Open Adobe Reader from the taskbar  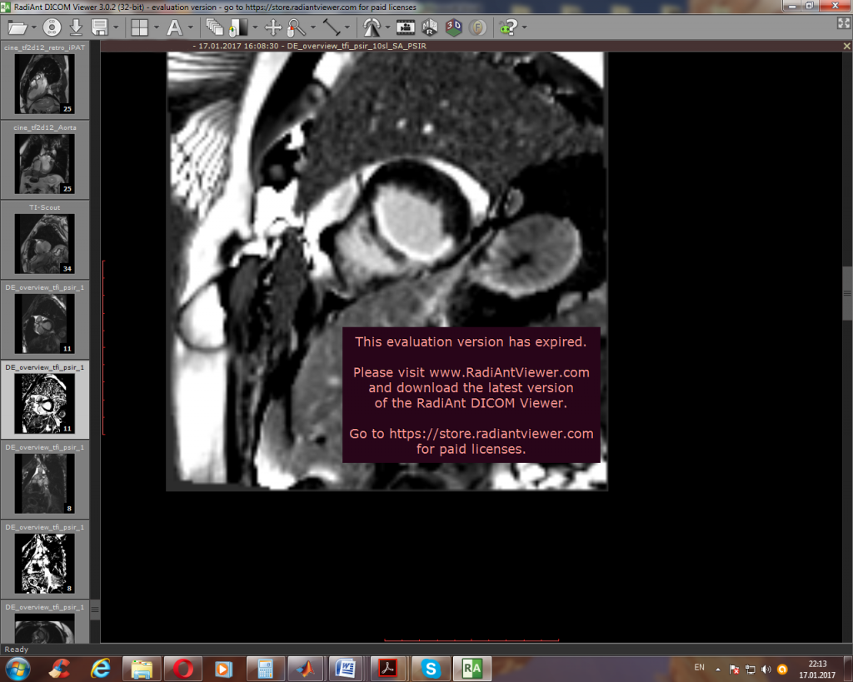point(388,669)
